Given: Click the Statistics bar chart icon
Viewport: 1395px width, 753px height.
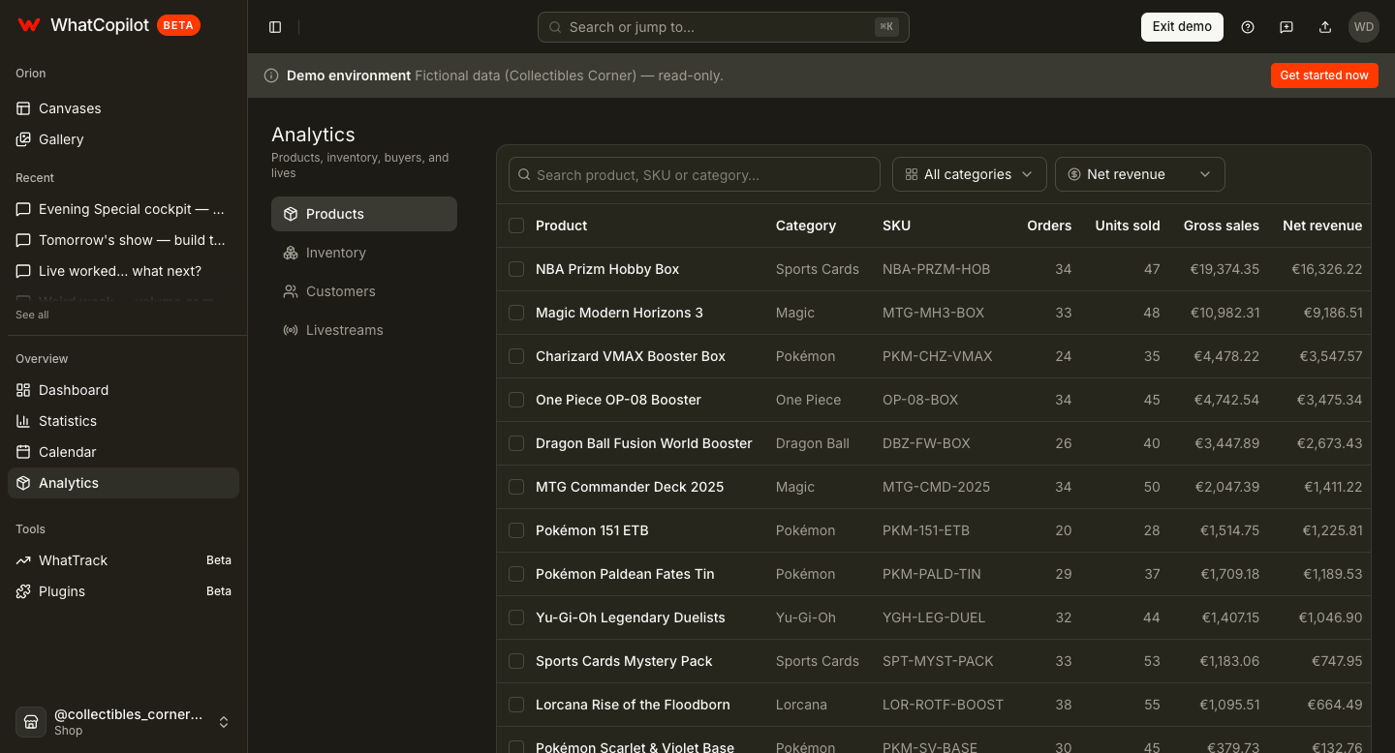Looking at the screenshot, I should [x=23, y=421].
